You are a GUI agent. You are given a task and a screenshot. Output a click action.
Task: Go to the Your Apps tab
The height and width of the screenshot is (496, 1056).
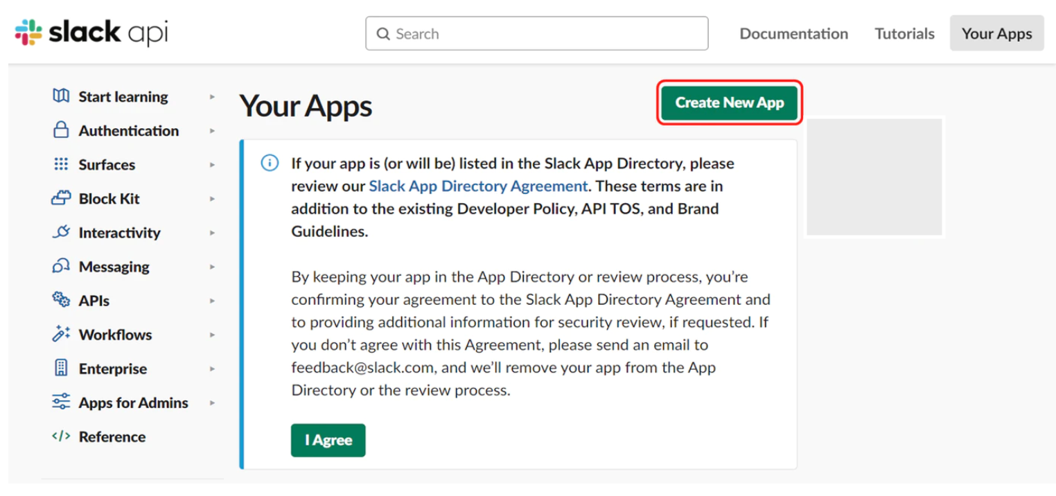click(996, 33)
